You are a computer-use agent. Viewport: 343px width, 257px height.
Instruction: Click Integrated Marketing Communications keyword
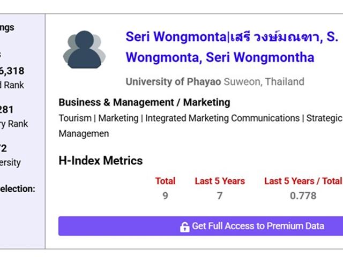[222, 118]
